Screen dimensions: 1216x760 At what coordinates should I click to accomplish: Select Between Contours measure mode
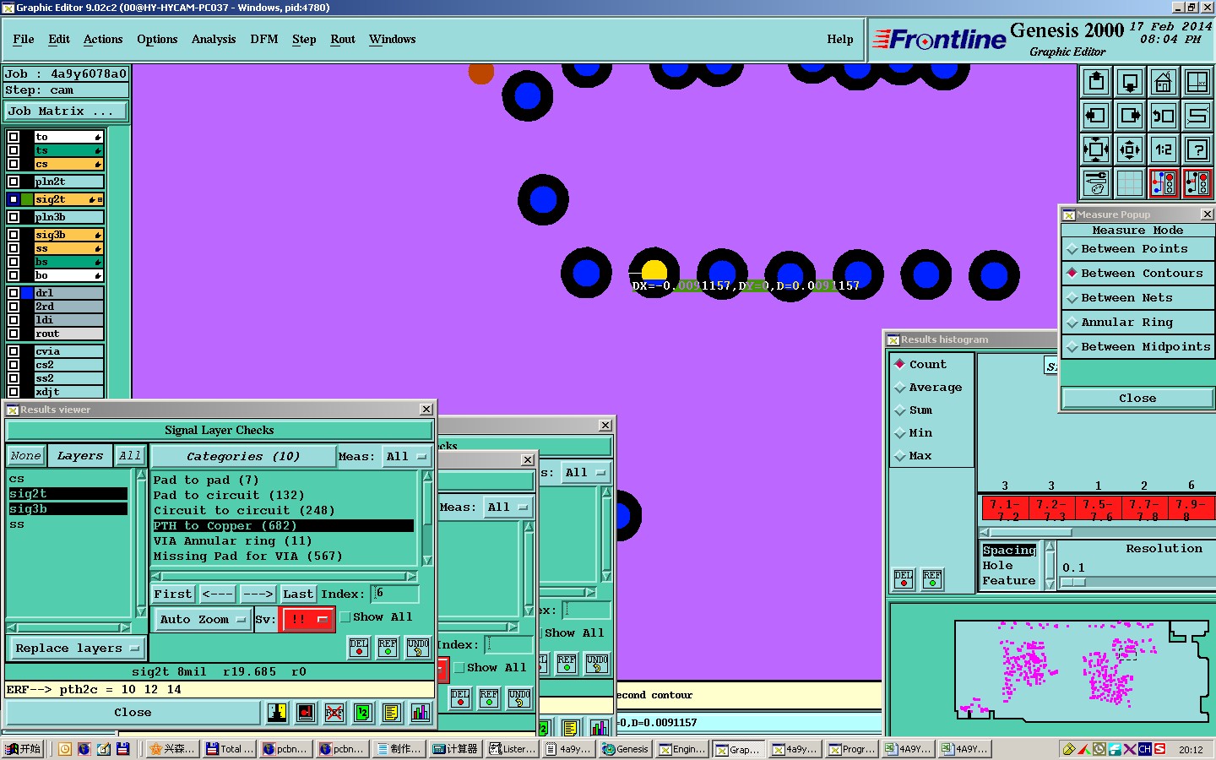point(1137,274)
